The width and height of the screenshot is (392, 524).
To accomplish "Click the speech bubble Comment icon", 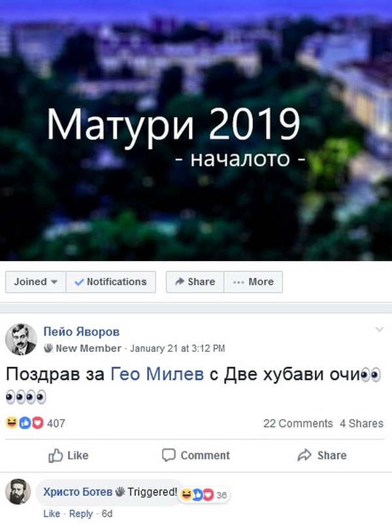I will click(169, 455).
